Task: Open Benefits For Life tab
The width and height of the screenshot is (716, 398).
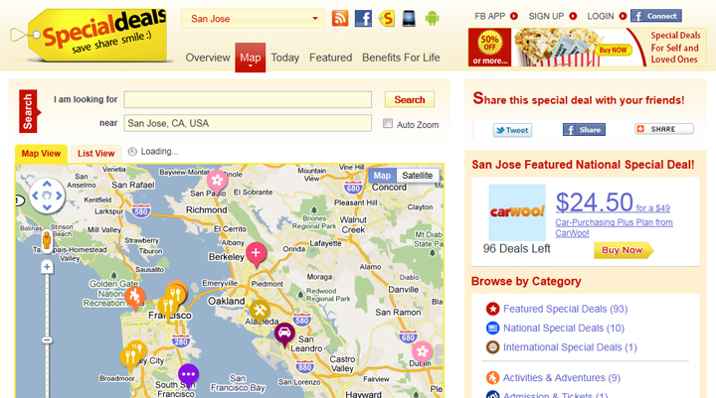Action: 401,58
